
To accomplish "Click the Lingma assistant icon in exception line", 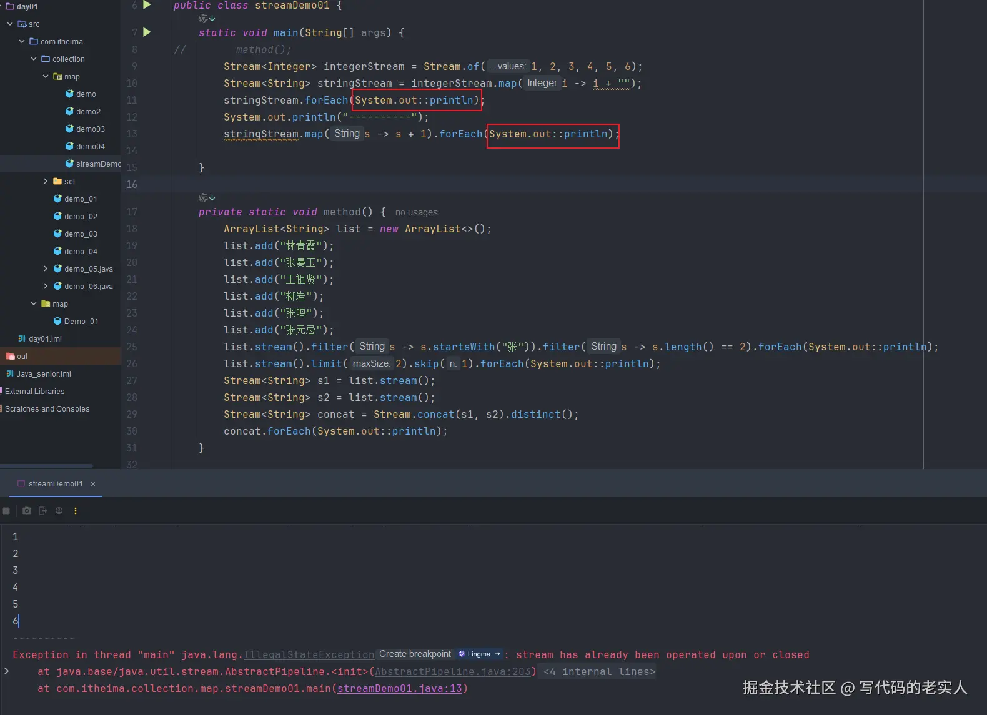I will point(479,654).
